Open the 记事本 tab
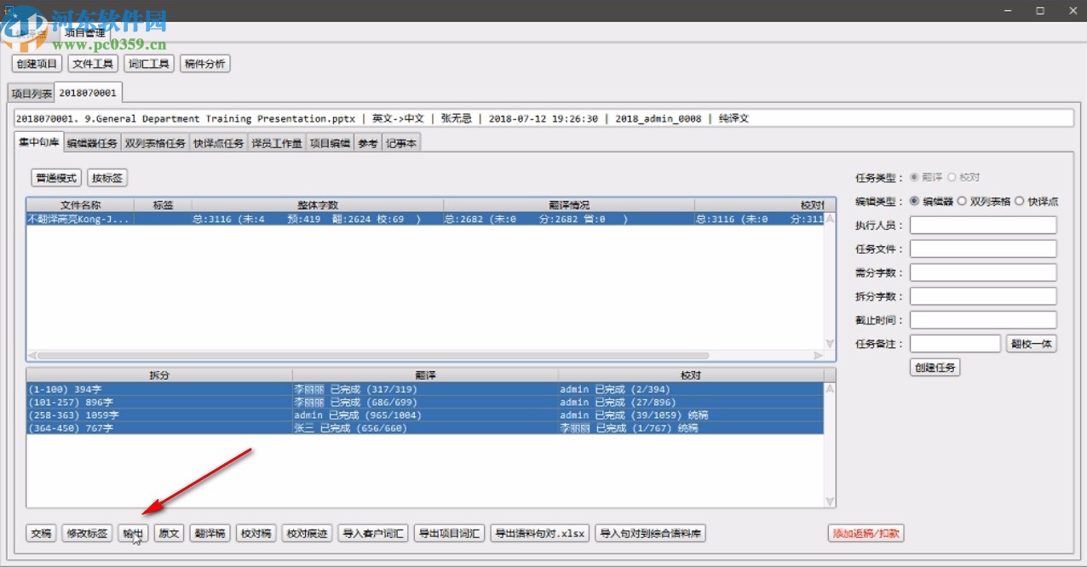This screenshot has width=1087, height=567. point(401,143)
